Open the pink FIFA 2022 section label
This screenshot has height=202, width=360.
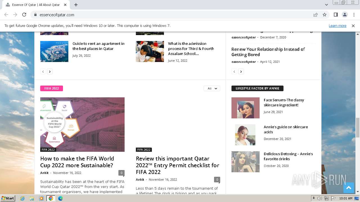51,88
